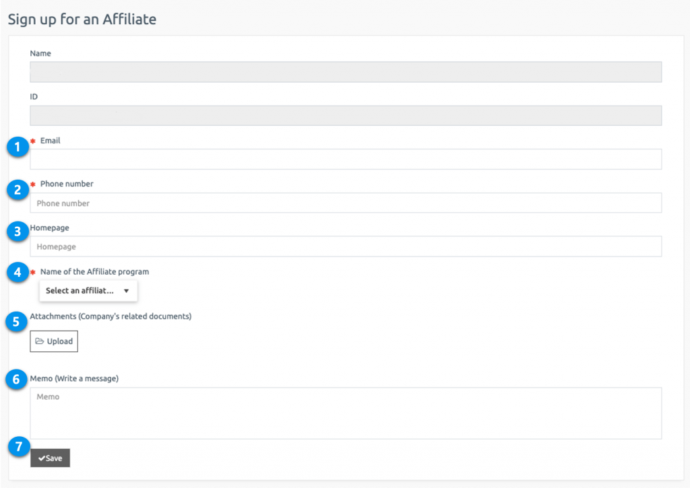690x488 pixels.
Task: Click the dropdown arrow next to Select an affiliate
Action: [x=126, y=291]
